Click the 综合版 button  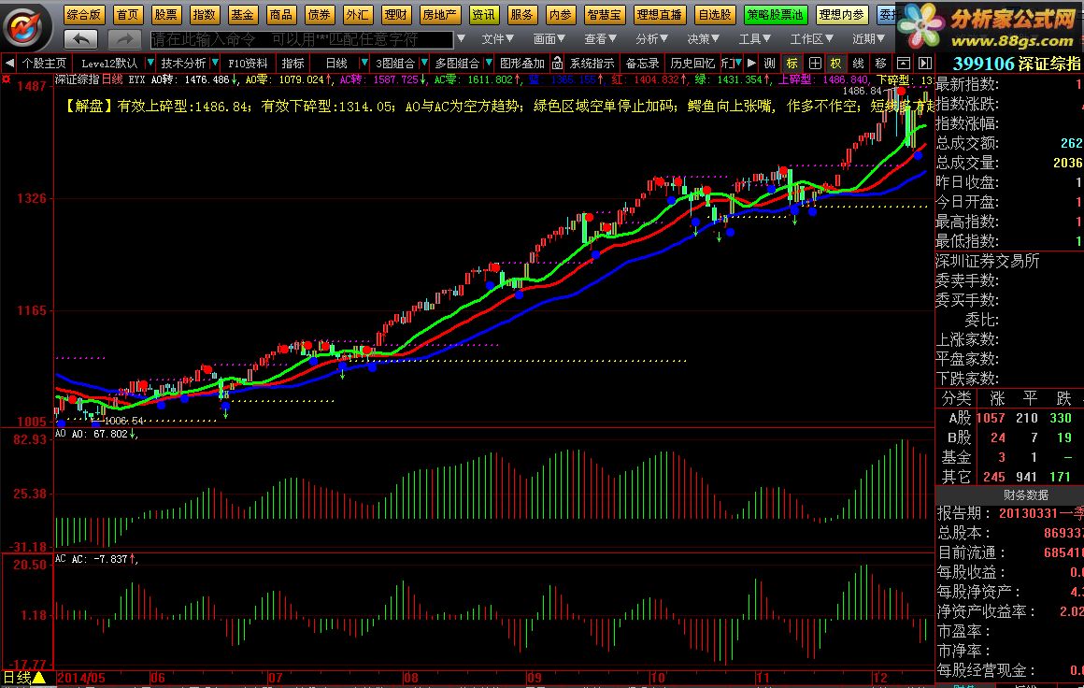pyautogui.click(x=84, y=14)
